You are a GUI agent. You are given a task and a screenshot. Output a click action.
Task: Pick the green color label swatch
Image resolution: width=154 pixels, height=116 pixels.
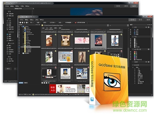[135, 55]
